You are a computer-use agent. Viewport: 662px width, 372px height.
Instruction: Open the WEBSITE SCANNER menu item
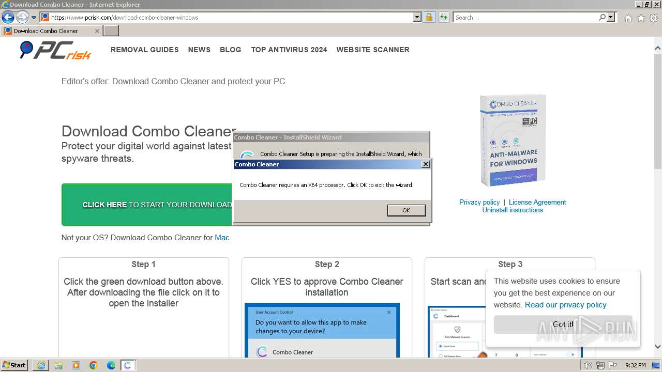click(373, 50)
